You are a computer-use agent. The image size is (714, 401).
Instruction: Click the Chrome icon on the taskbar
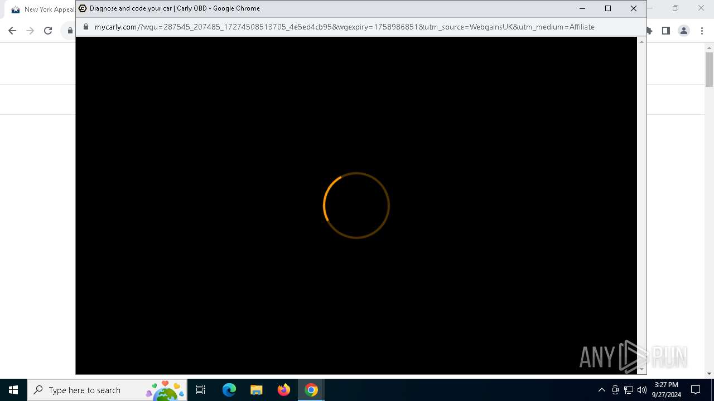click(311, 390)
